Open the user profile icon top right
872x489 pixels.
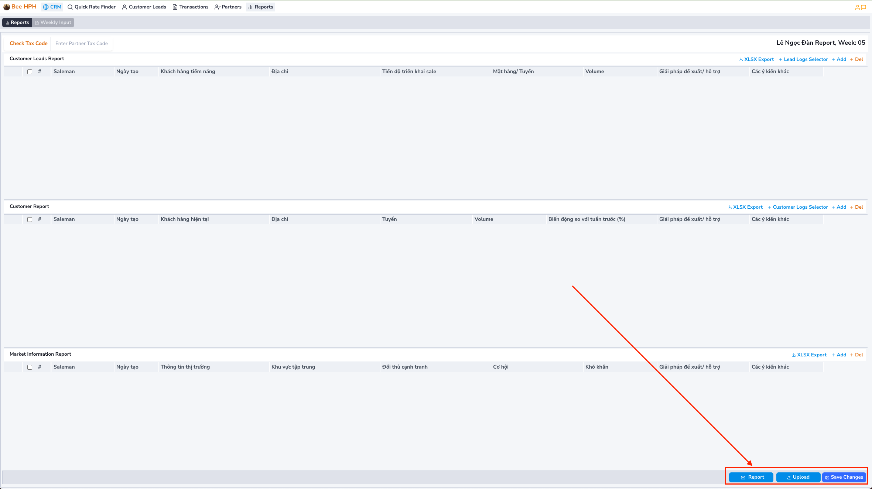[857, 7]
